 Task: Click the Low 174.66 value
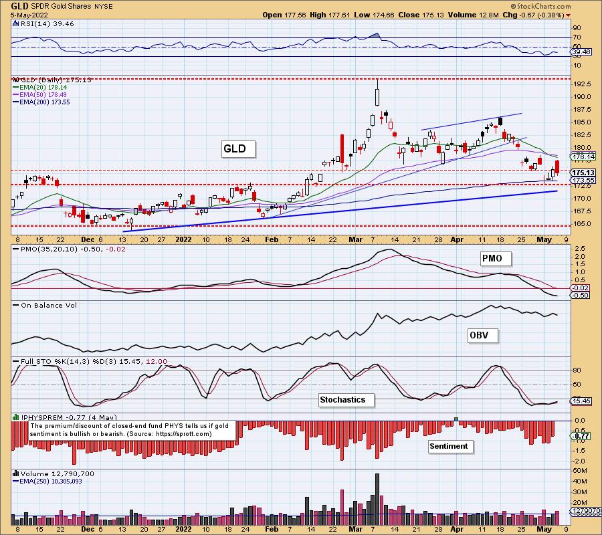tap(374, 15)
